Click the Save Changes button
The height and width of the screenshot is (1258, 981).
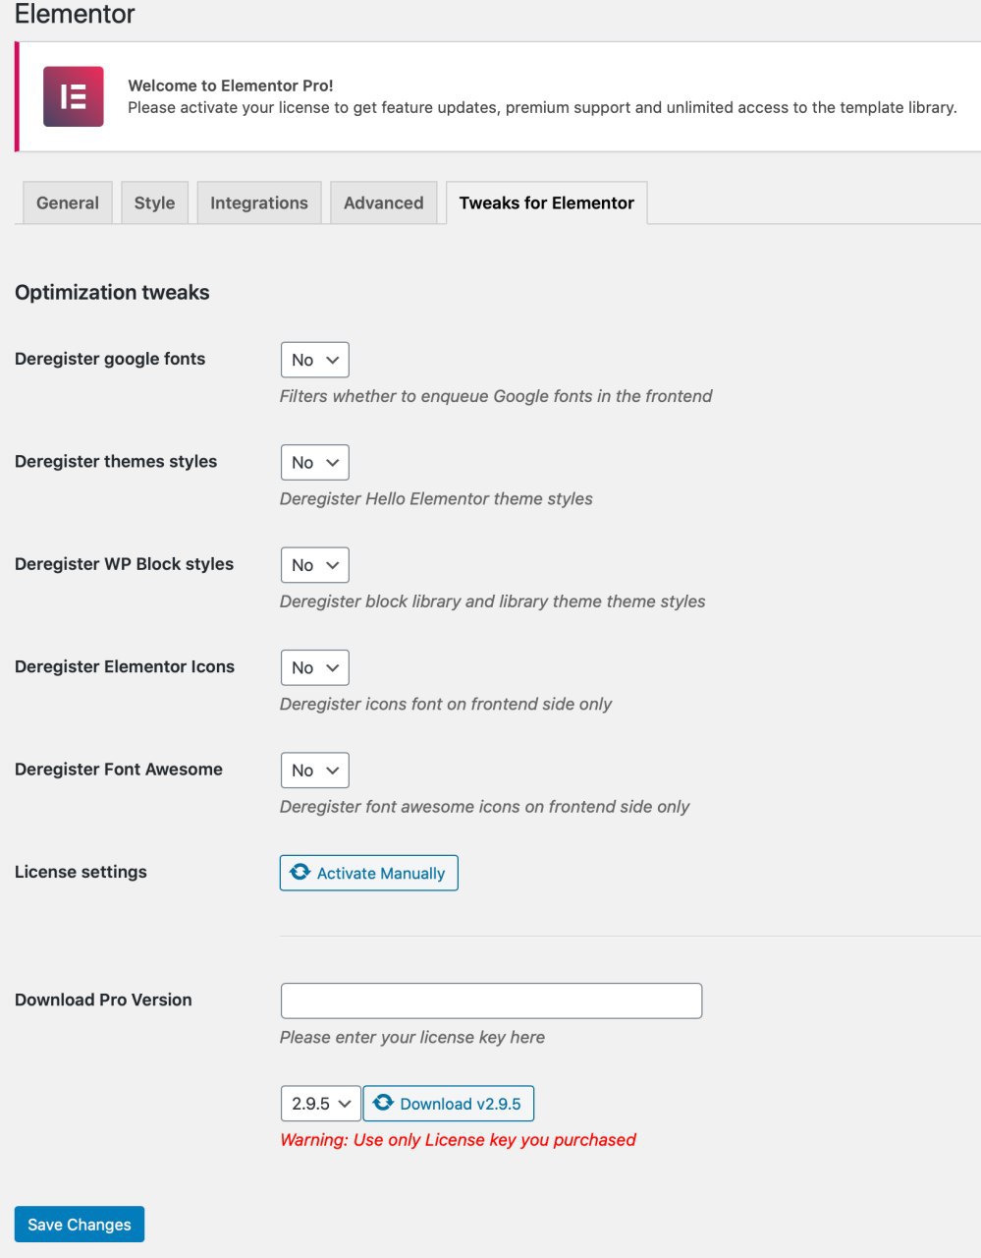click(80, 1225)
